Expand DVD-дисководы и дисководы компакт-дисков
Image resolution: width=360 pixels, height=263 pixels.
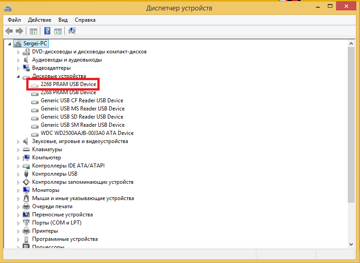[19, 52]
